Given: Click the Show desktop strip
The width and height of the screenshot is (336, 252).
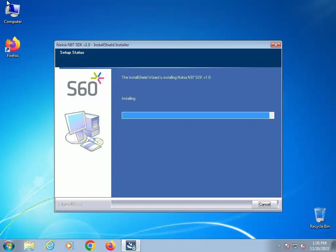Looking at the screenshot, I should pyautogui.click(x=334, y=245).
